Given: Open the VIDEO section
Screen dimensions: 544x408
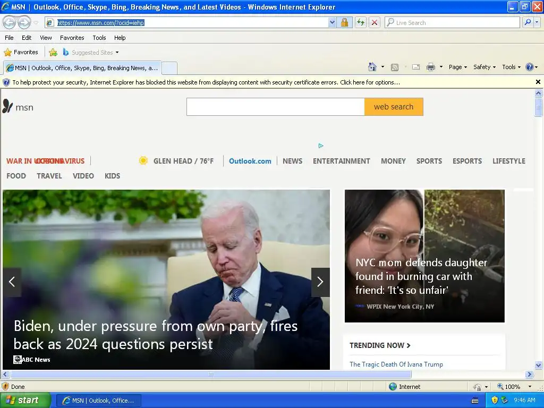Looking at the screenshot, I should coord(83,176).
